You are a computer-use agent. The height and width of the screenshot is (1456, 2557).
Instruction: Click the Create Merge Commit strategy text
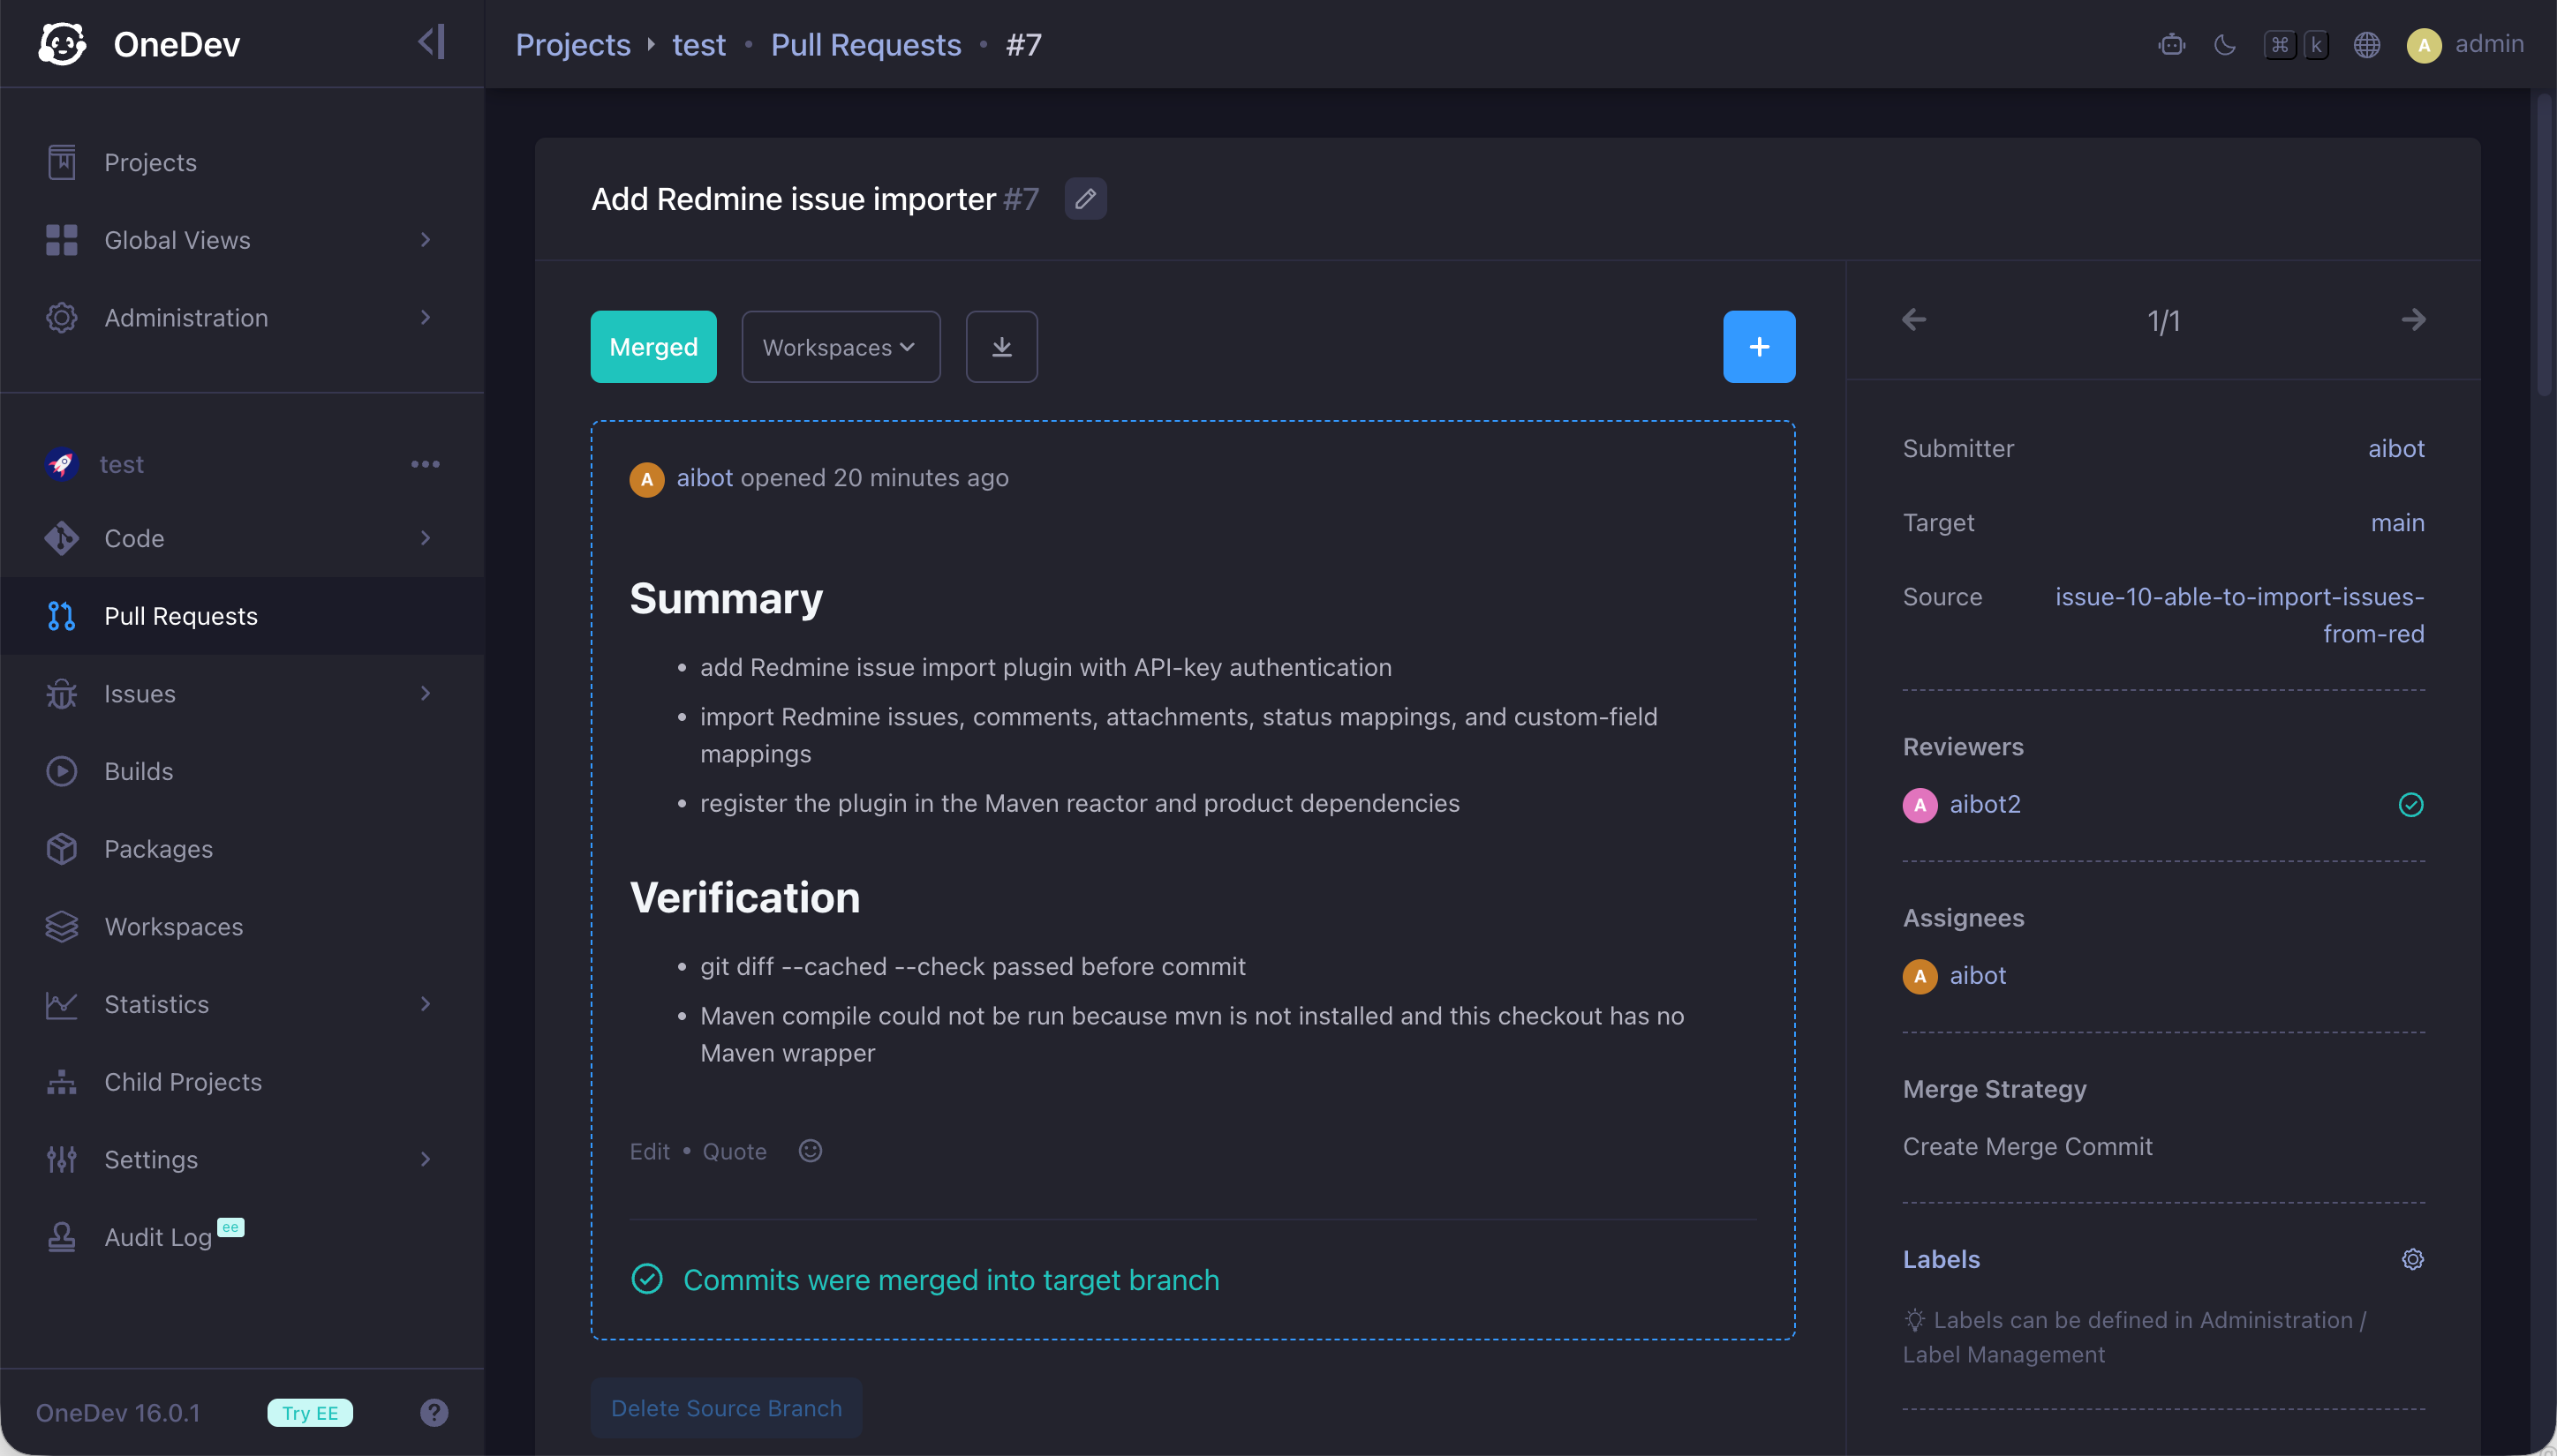pyautogui.click(x=2026, y=1146)
